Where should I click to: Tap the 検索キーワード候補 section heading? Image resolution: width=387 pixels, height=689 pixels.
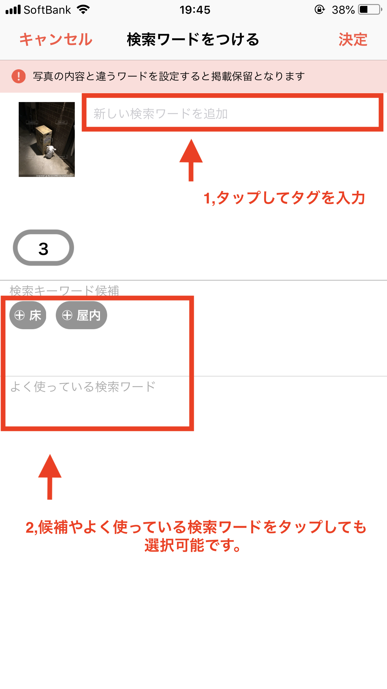pyautogui.click(x=64, y=291)
